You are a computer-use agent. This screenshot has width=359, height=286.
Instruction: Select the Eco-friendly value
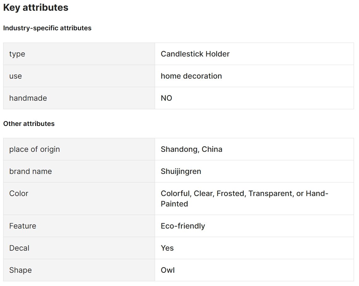[x=183, y=226]
